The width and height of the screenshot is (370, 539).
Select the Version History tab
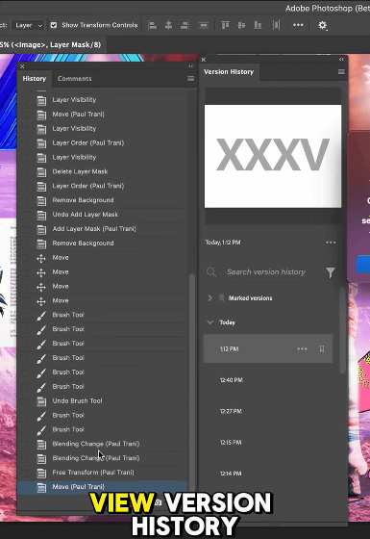coord(229,72)
